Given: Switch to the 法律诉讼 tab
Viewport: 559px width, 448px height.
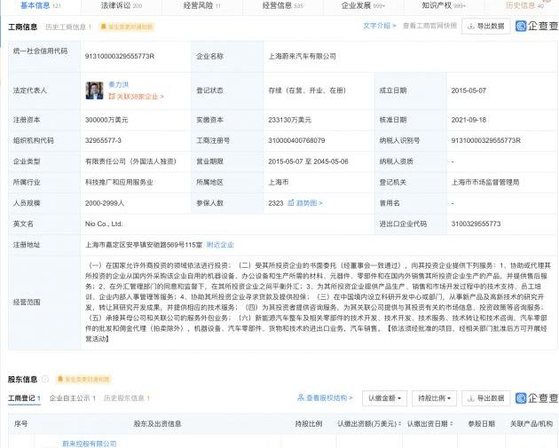Looking at the screenshot, I should pos(122,5).
